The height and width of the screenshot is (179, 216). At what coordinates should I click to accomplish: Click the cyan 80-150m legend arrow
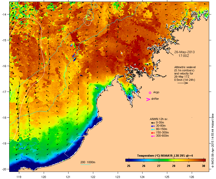153,130
